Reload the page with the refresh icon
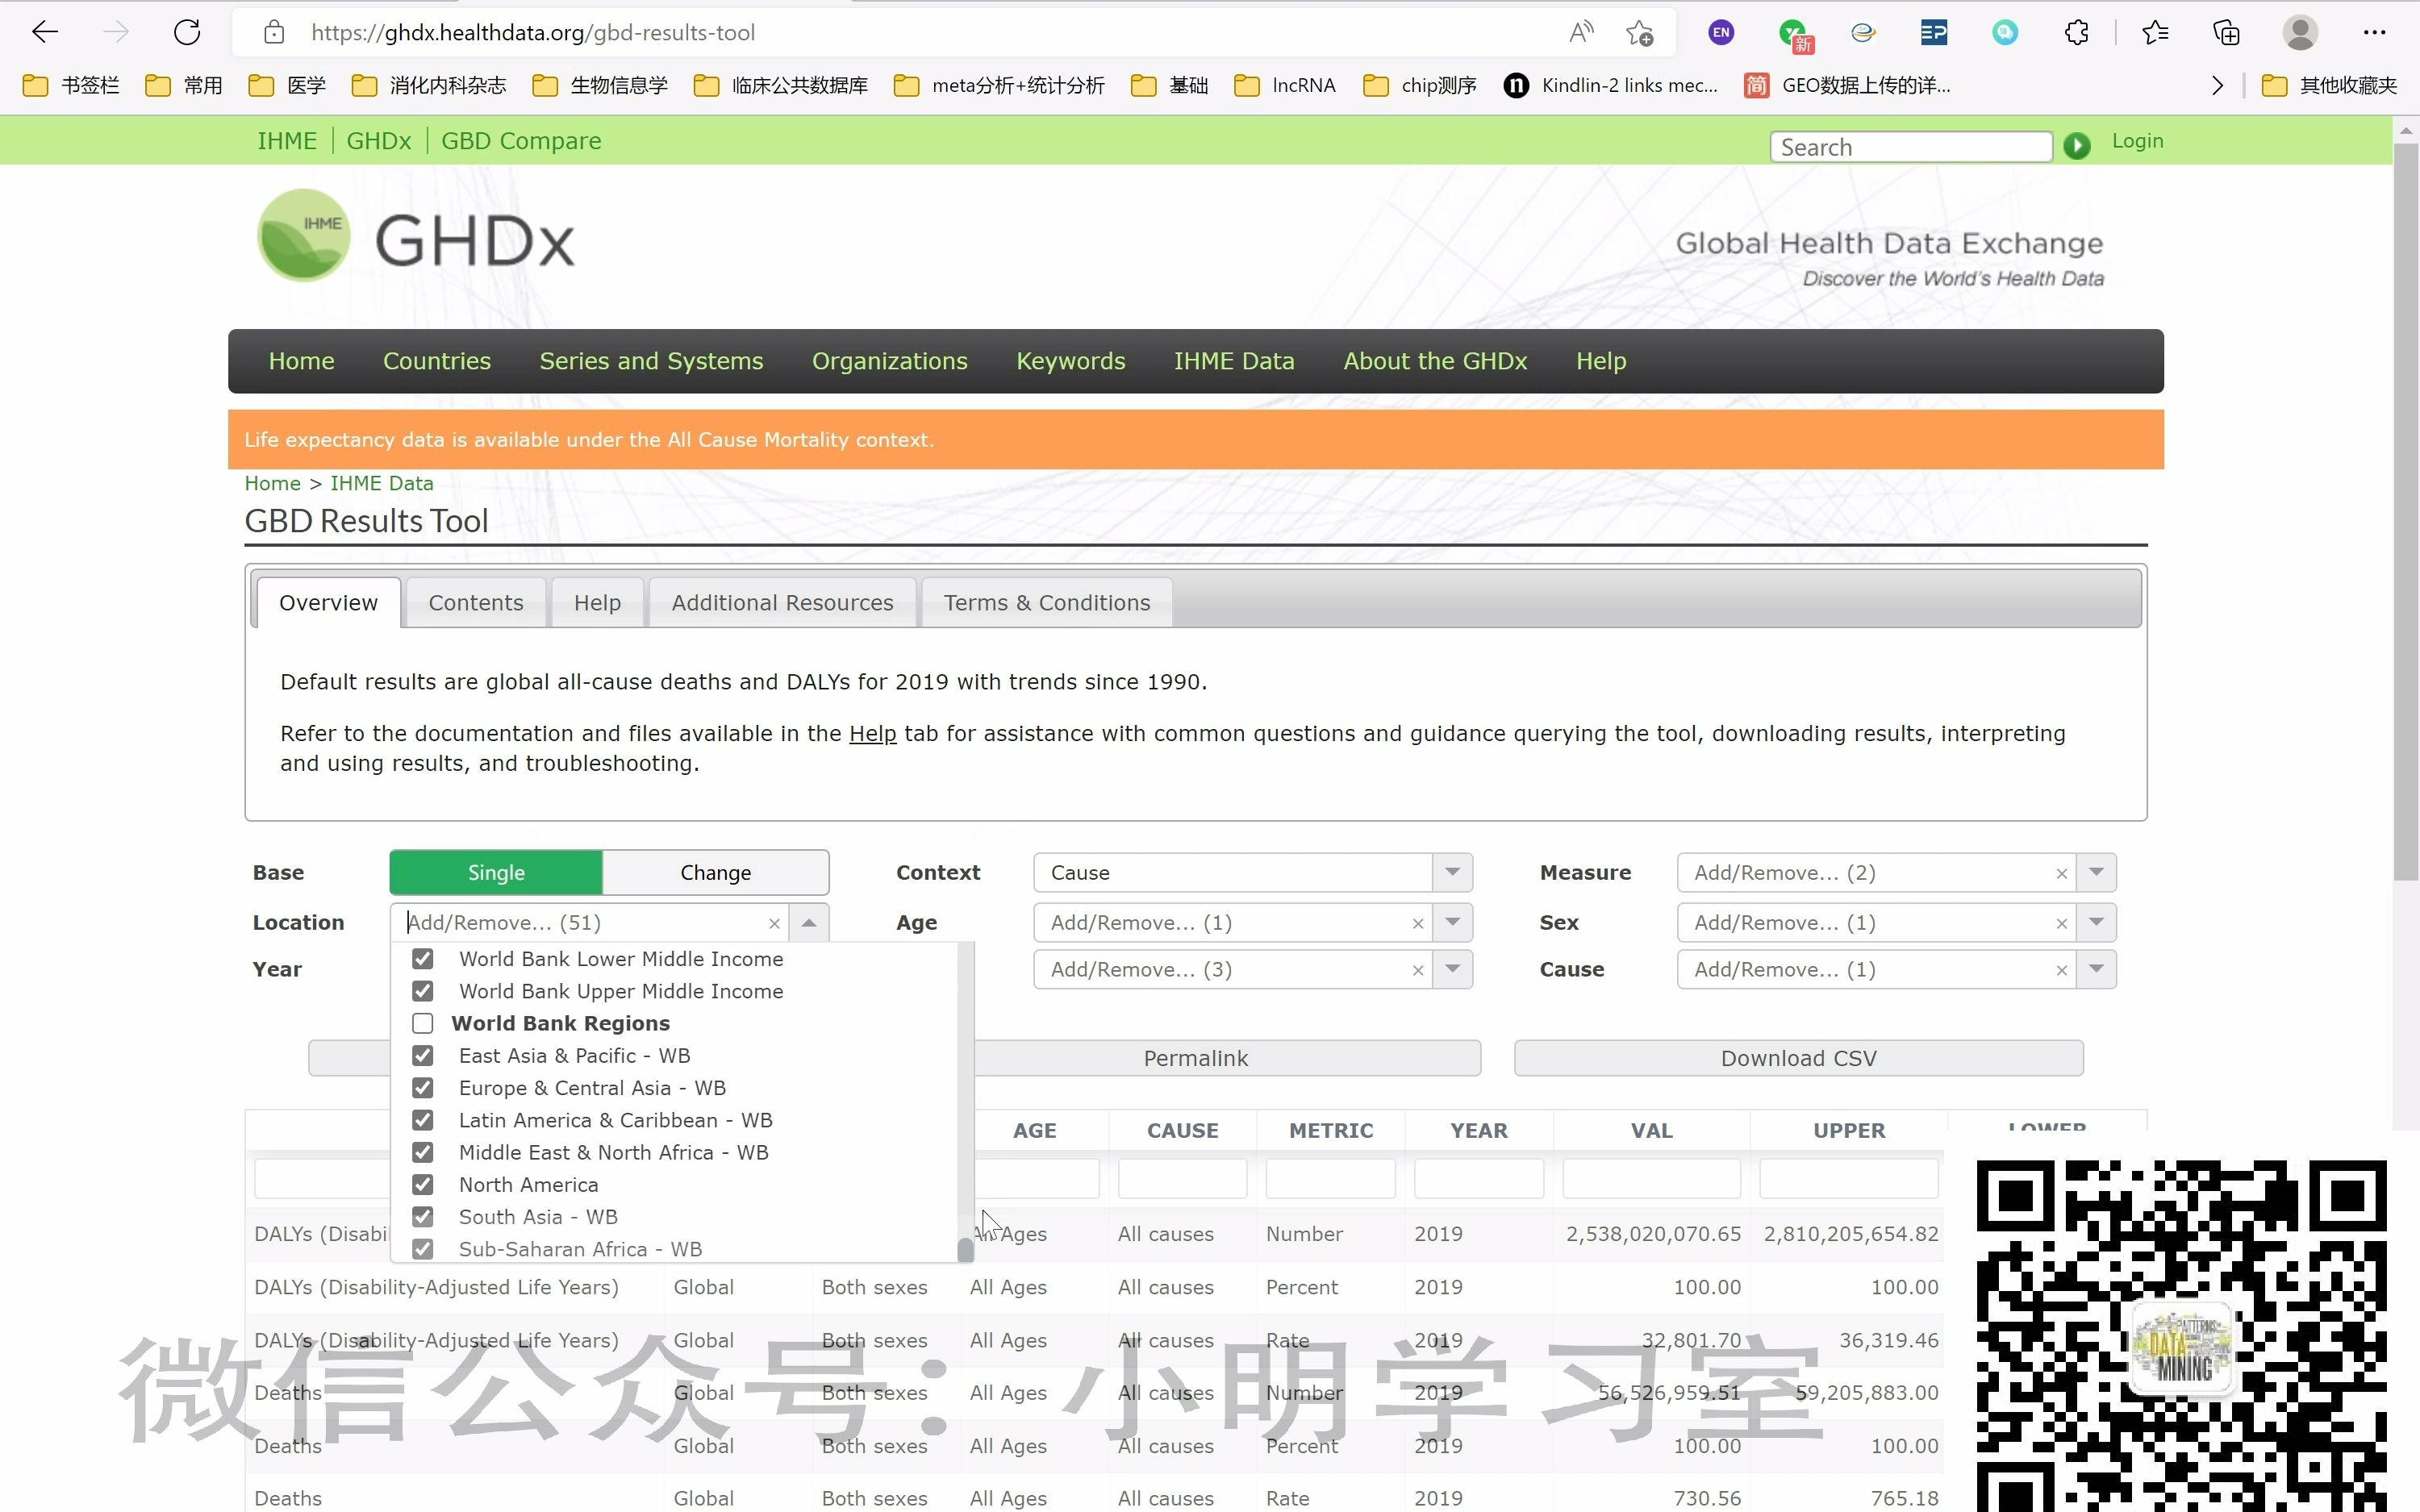 (x=187, y=32)
